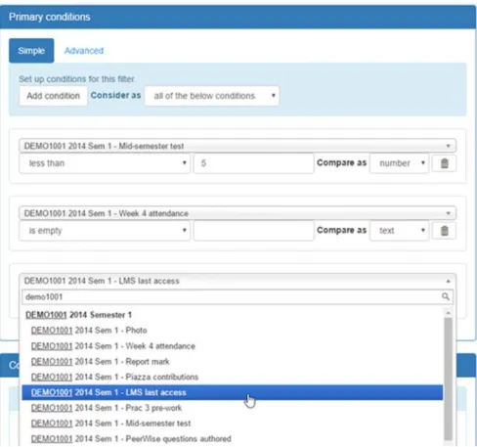Screen dimensions: 477x447
Task: Open the Week 4 attendance column dropdown
Action: pos(238,213)
